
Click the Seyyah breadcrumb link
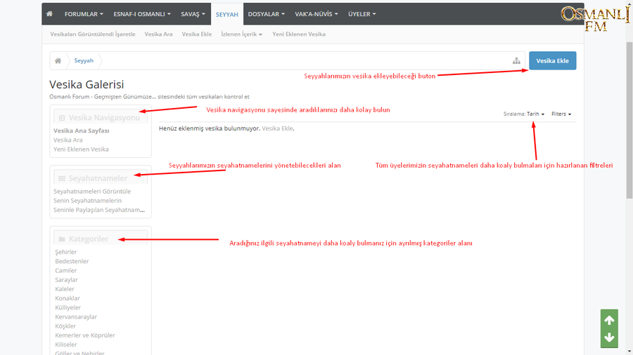click(x=84, y=61)
